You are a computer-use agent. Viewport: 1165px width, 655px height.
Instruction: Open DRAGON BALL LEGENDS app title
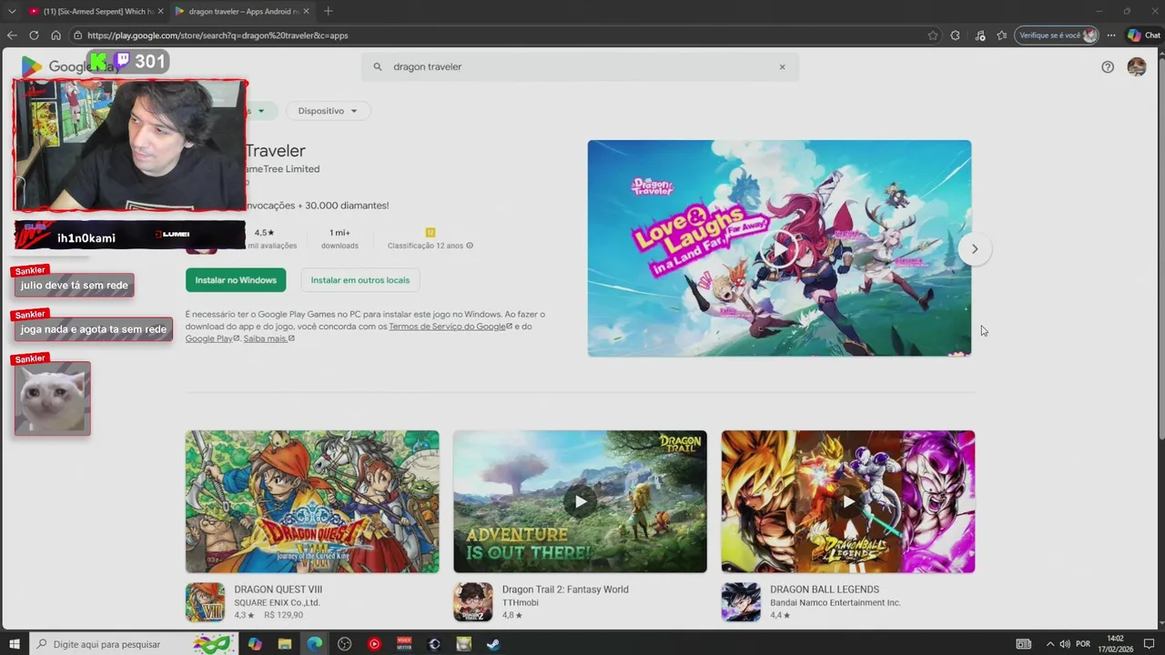point(825,589)
